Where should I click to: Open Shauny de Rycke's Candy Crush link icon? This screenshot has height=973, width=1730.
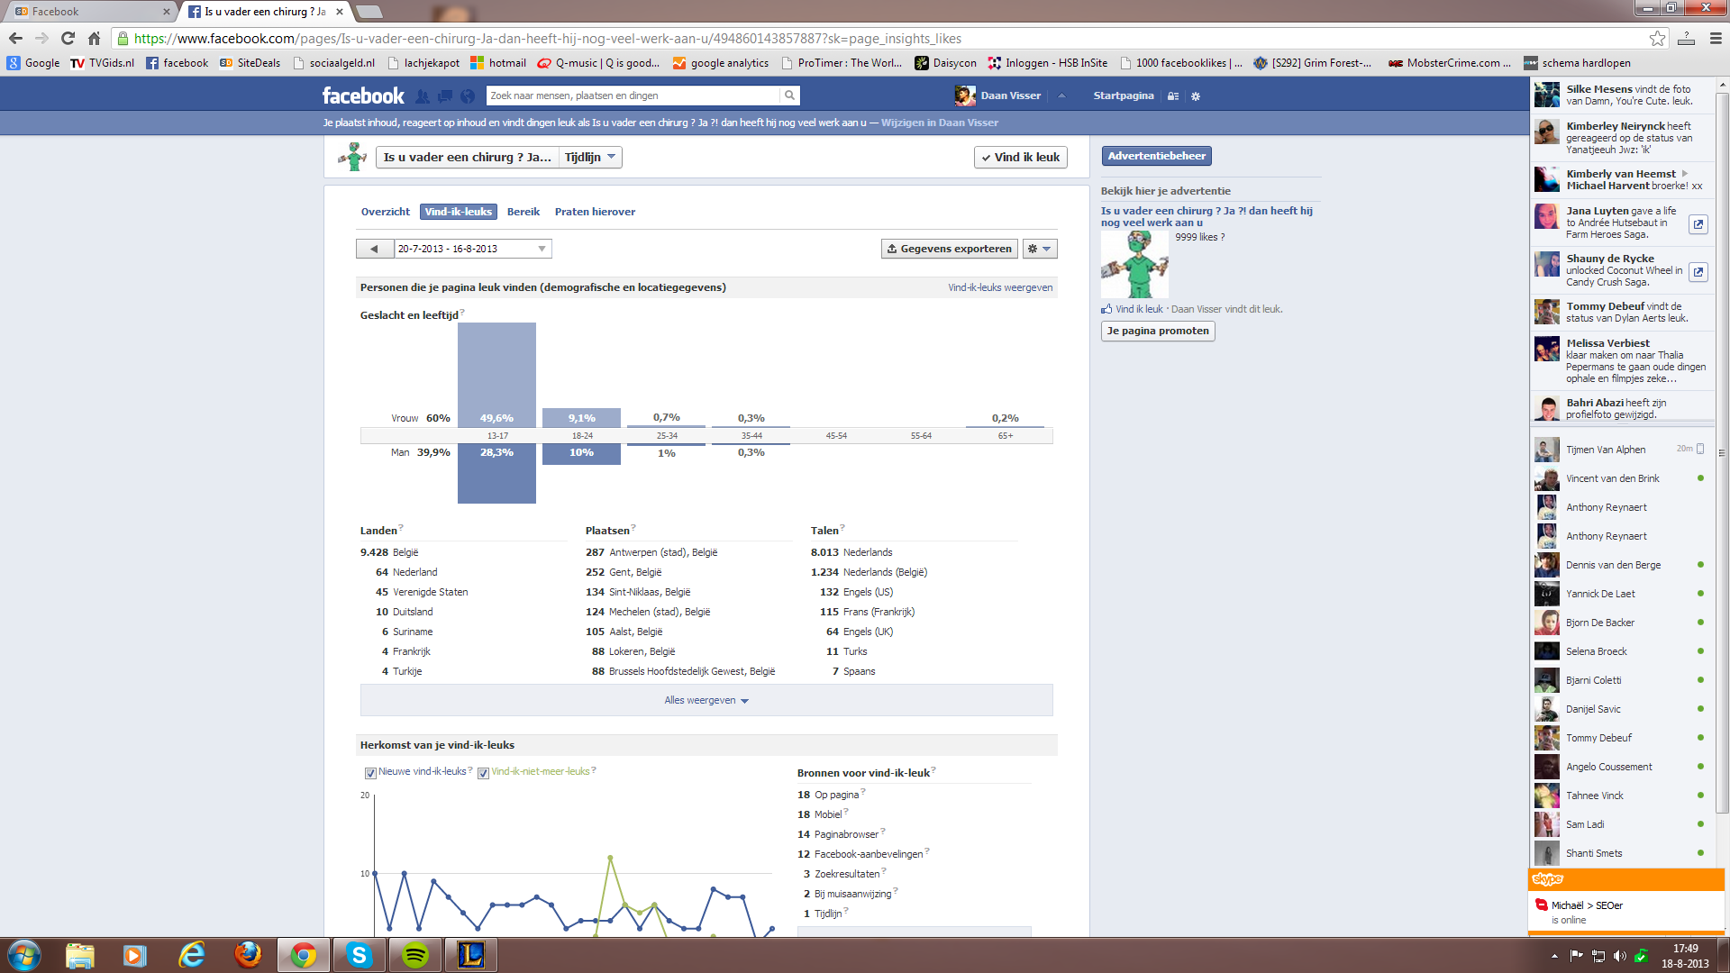point(1698,271)
